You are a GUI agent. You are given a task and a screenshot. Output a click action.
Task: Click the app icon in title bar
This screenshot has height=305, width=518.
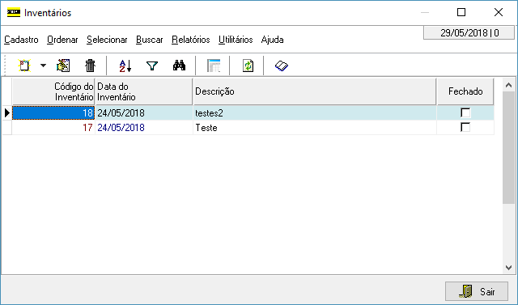click(14, 13)
